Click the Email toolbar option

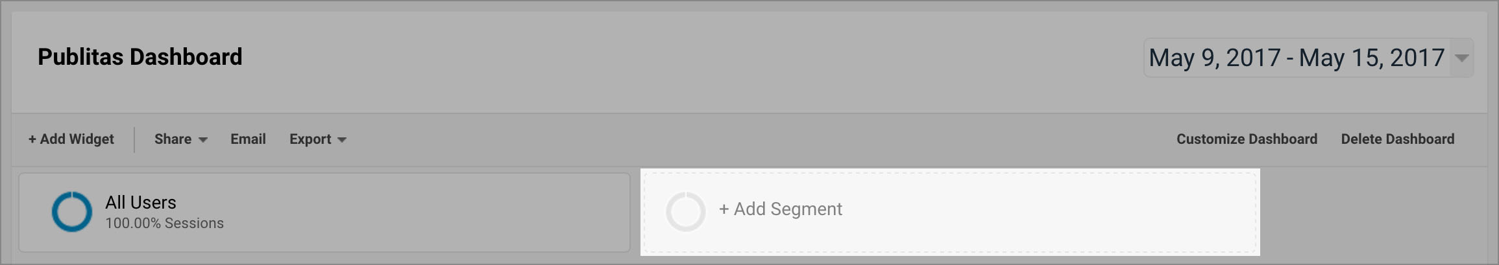pos(248,139)
